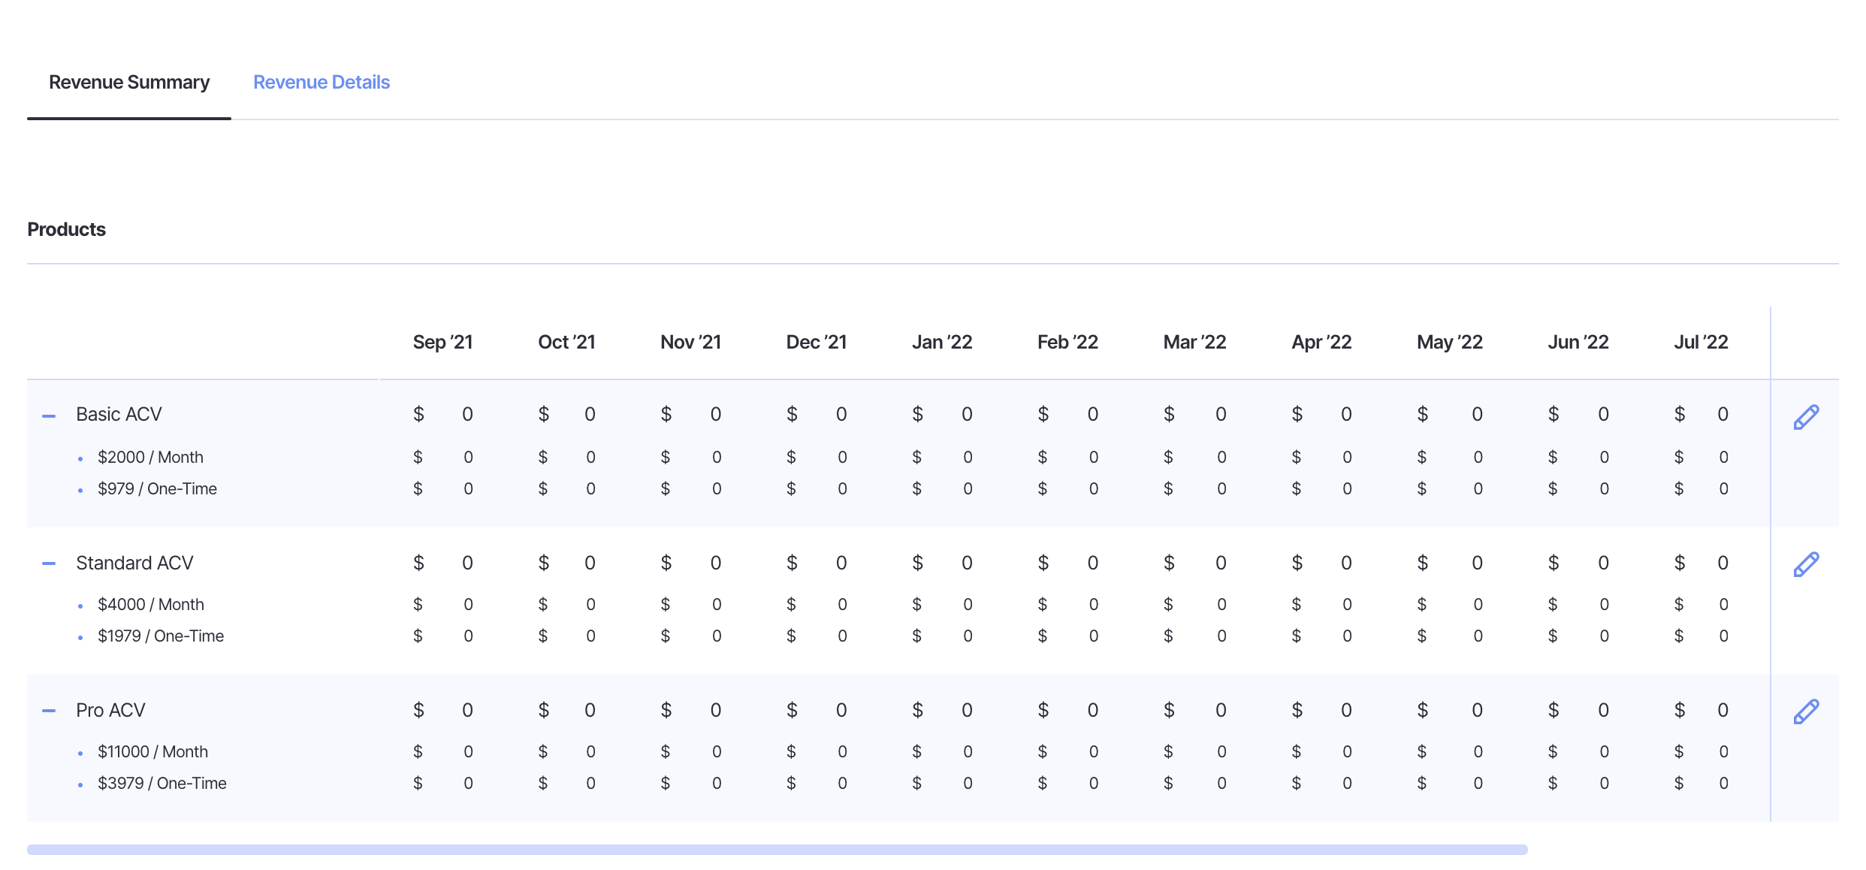
Task: Click the edit pencil for Standard ACV
Action: [x=1806, y=564]
